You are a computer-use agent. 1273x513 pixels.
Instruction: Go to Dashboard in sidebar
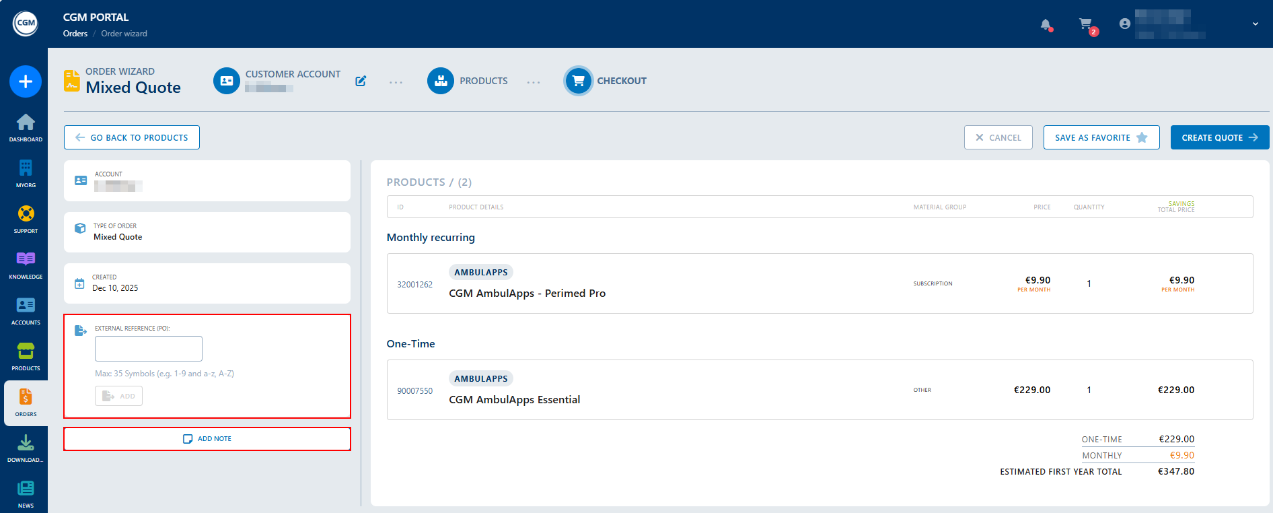26,127
